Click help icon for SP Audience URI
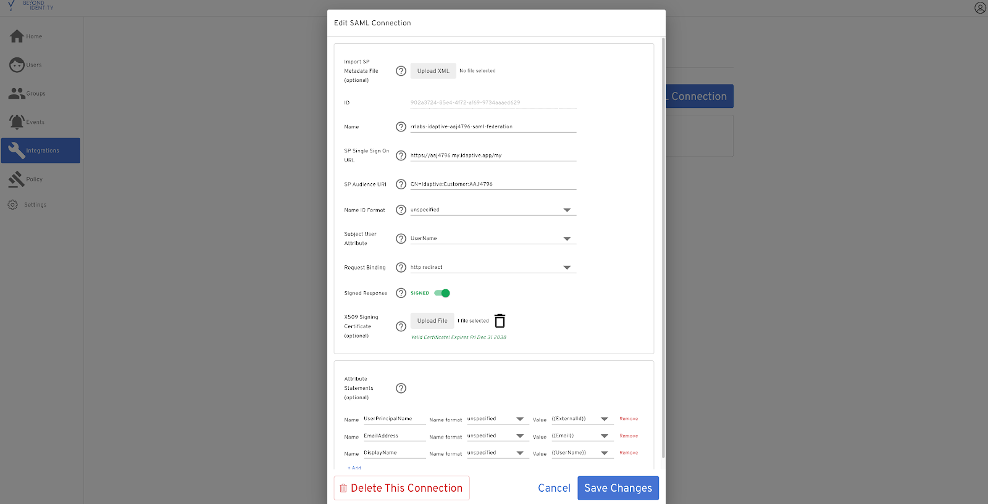988x504 pixels. [401, 184]
